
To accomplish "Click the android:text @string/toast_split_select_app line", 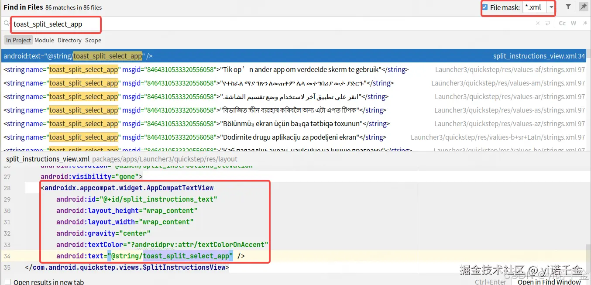I will tap(151, 256).
